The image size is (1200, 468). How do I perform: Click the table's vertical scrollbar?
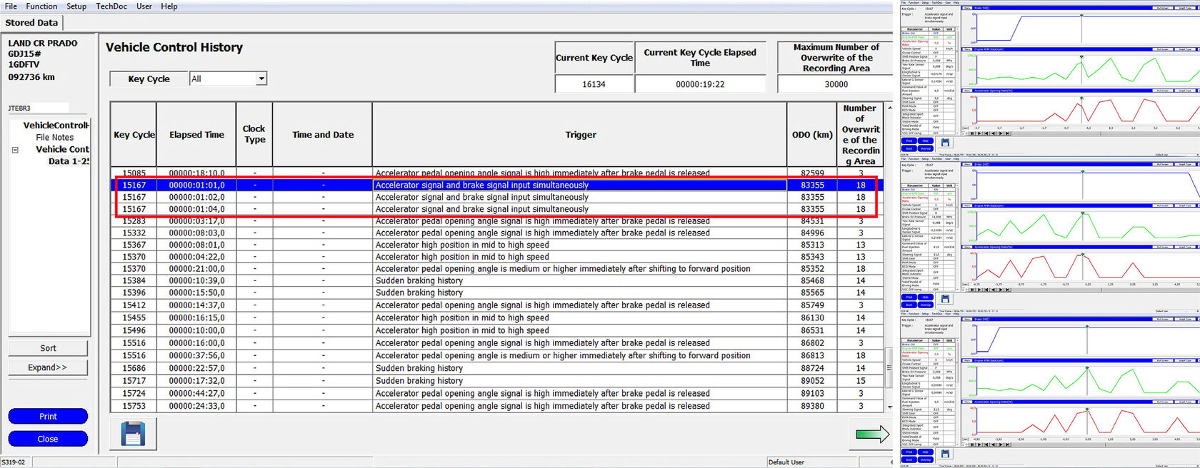pos(889,257)
